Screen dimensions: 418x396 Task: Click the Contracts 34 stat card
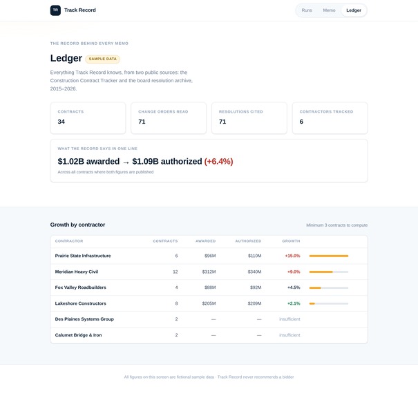point(88,118)
